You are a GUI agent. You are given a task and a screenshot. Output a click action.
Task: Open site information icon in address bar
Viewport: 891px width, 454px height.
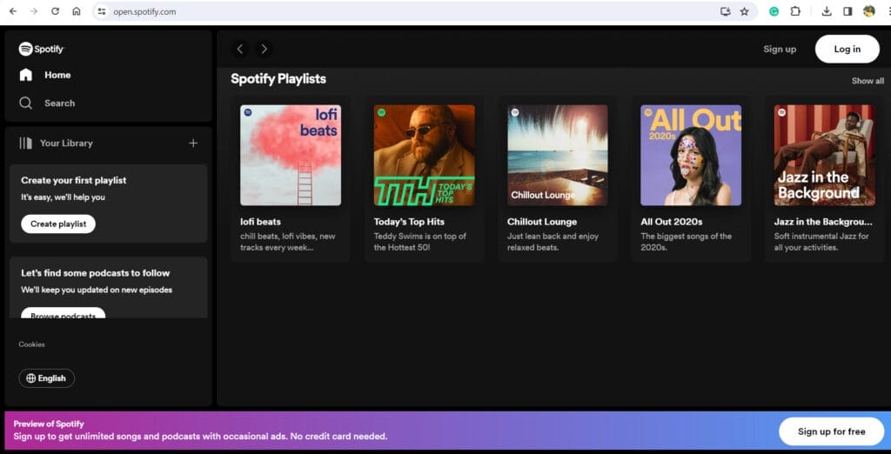click(x=102, y=11)
